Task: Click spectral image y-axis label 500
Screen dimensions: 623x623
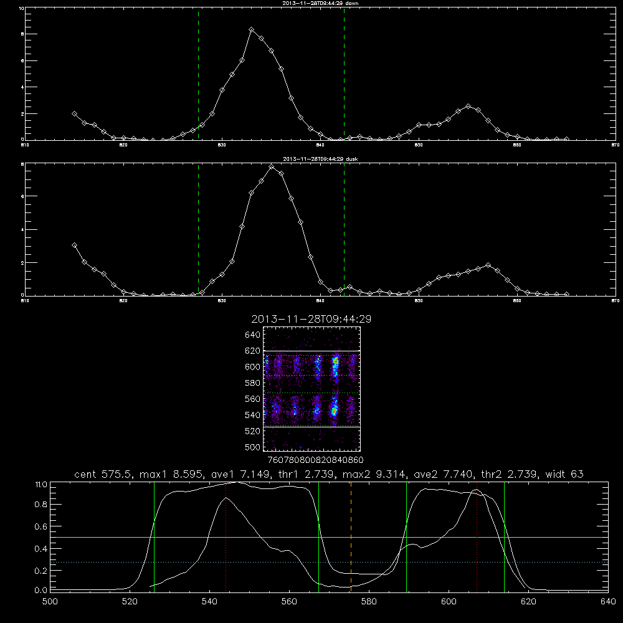Action: [253, 447]
